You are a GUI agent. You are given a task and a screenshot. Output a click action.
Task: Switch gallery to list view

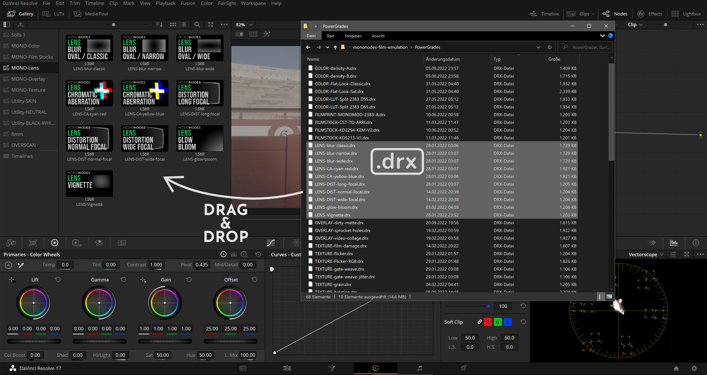click(x=183, y=25)
